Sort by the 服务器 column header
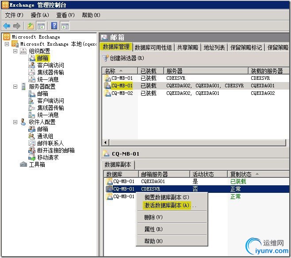Image resolution: width=291 pixels, height=258 pixels. pos(206,71)
